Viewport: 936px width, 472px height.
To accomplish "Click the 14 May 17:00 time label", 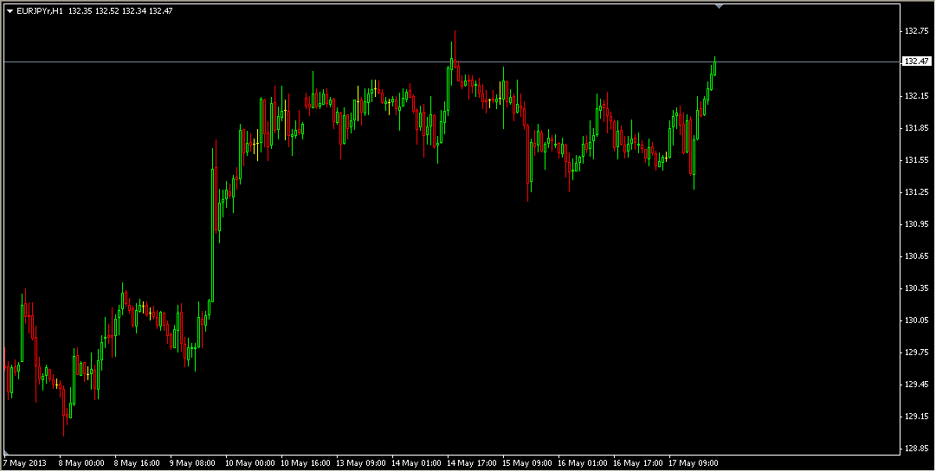I will tap(473, 463).
